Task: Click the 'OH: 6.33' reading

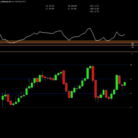Action: point(94,9)
